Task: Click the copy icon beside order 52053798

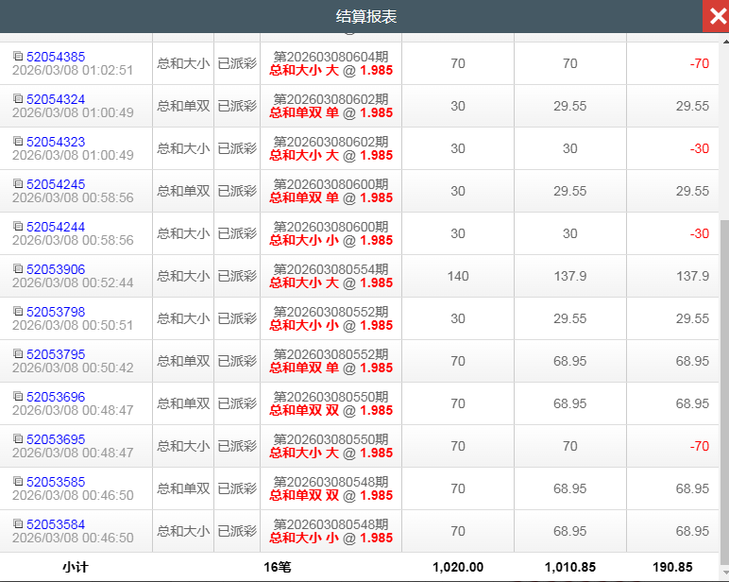Action: point(18,311)
